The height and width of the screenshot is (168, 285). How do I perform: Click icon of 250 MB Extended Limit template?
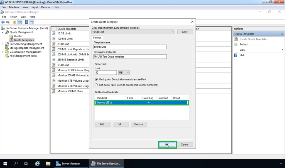54,60
